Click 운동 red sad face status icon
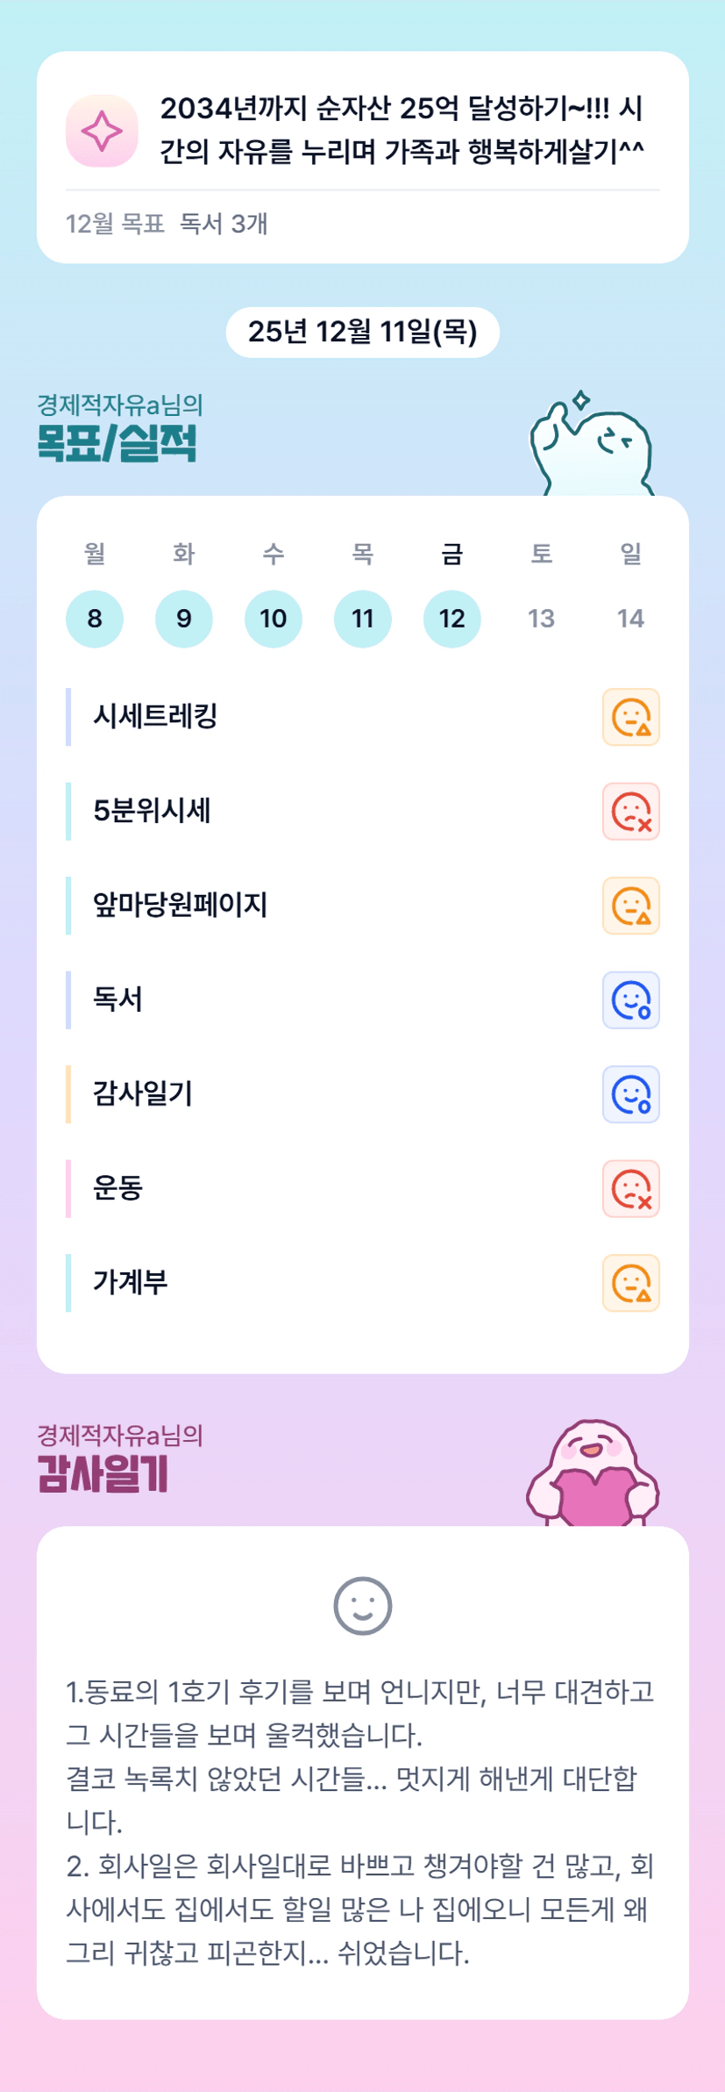Screen dimensions: 725x2092 (x=630, y=1189)
